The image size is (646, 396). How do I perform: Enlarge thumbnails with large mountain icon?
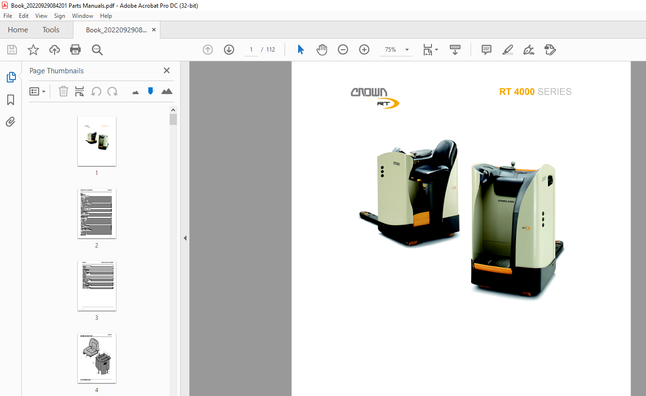pos(167,91)
